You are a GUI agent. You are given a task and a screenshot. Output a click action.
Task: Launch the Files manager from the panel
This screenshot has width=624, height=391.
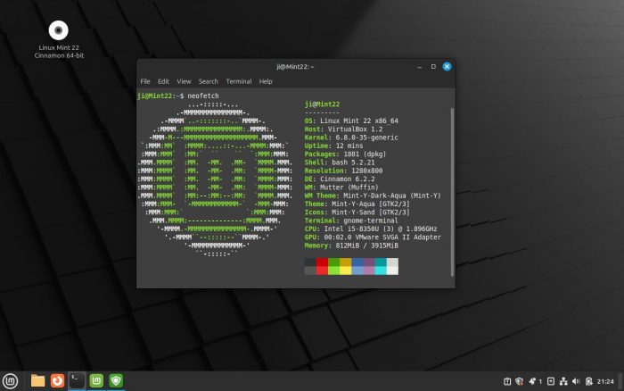[x=38, y=380]
